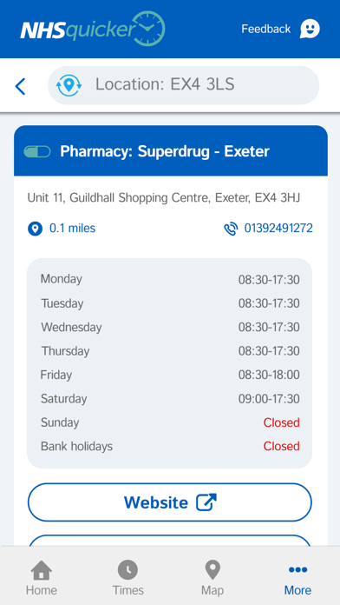Go back using the left chevron

[x=20, y=86]
